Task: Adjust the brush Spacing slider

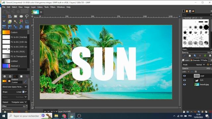Action: point(197,53)
